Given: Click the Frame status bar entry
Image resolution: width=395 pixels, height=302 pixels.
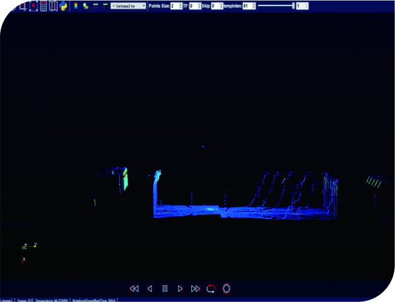Looking at the screenshot, I should point(25,300).
